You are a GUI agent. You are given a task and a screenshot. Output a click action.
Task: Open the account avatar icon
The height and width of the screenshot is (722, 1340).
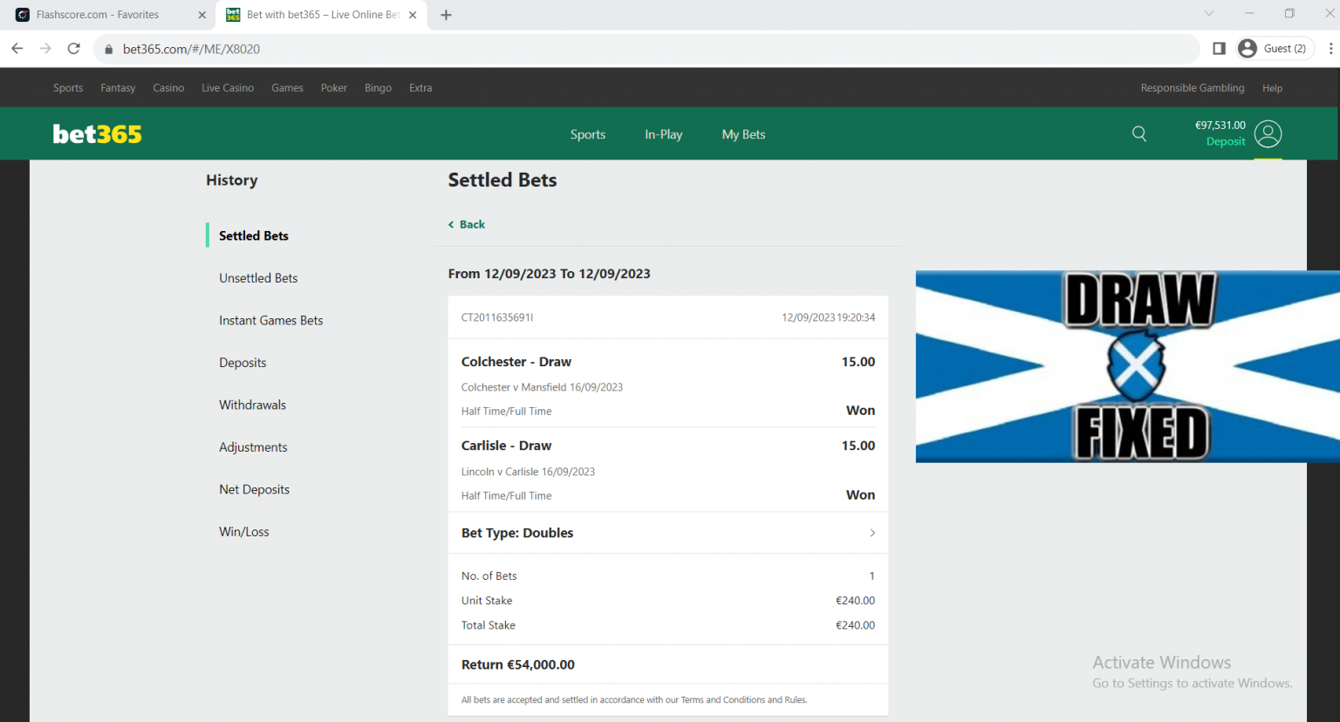(1268, 134)
